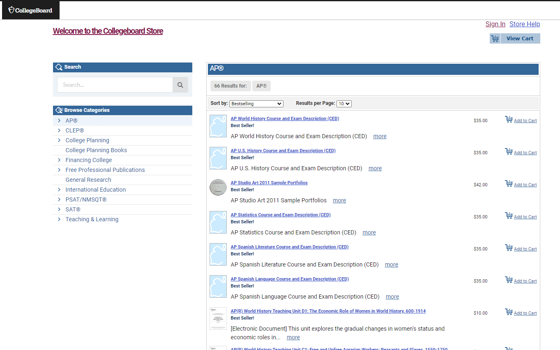
Task: Click cart icon for AP Studio Art Portfolios
Action: click(x=509, y=184)
